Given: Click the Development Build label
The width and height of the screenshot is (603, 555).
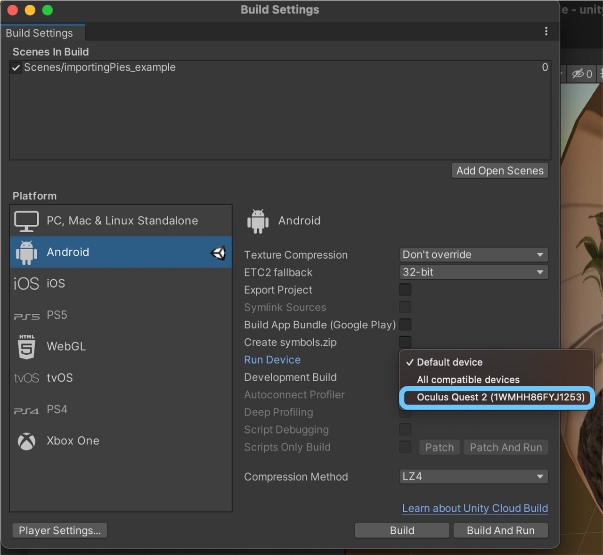Looking at the screenshot, I should pyautogui.click(x=290, y=377).
